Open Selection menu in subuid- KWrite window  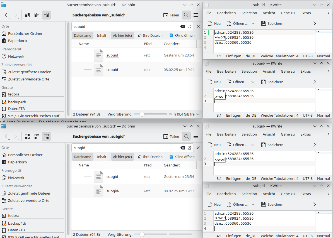(x=249, y=72)
